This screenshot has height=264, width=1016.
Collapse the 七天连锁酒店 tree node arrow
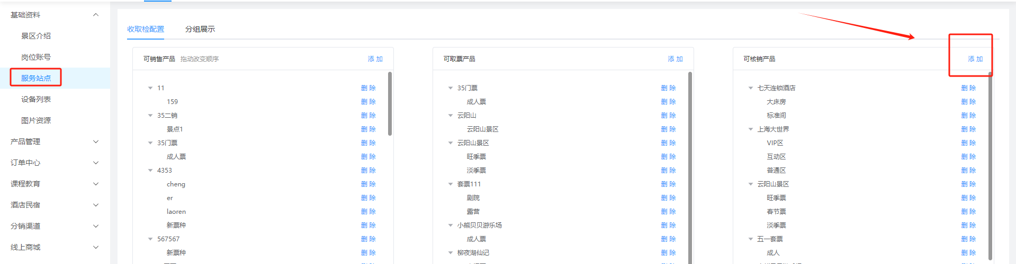click(750, 88)
